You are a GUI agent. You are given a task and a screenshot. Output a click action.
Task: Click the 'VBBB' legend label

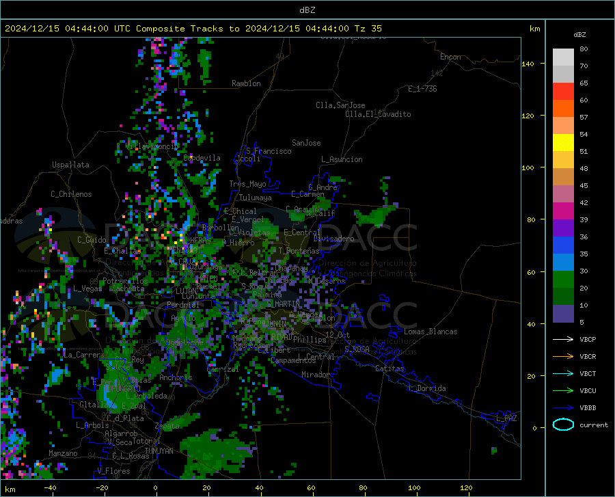(x=588, y=408)
